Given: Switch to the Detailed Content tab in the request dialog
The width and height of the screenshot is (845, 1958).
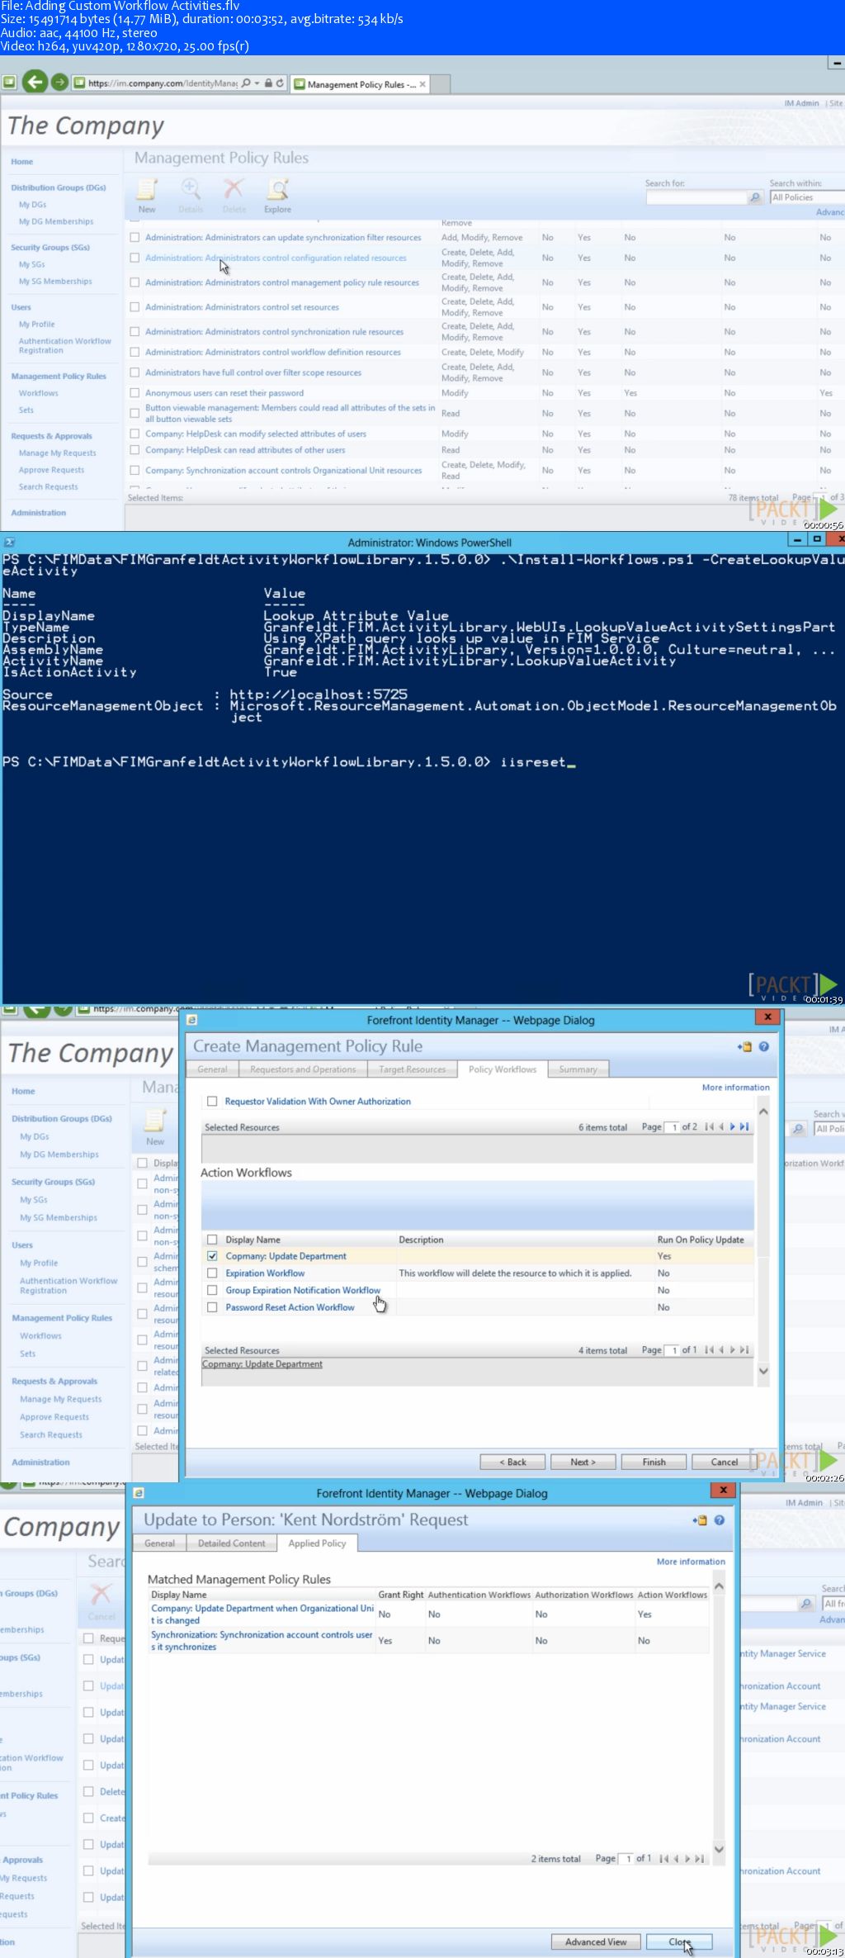Looking at the screenshot, I should click(231, 1543).
